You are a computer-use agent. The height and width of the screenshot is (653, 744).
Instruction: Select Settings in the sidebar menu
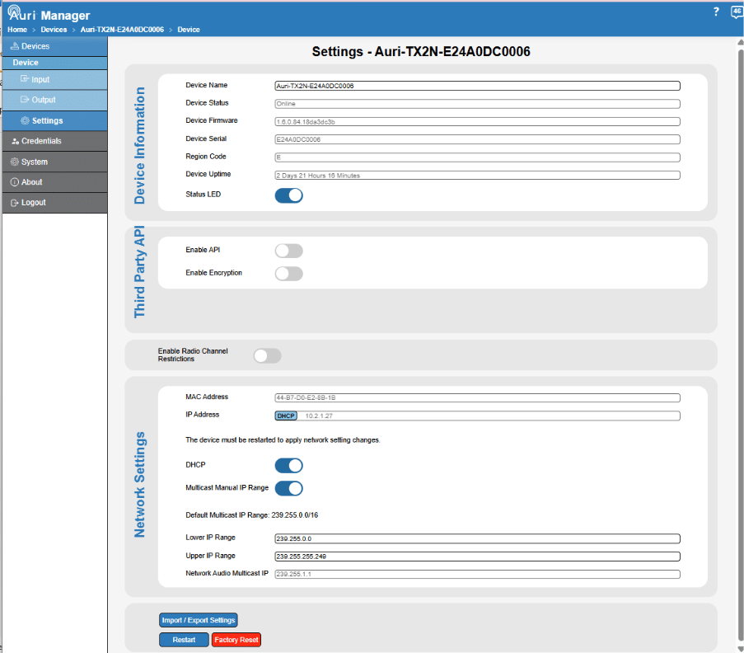(54, 120)
